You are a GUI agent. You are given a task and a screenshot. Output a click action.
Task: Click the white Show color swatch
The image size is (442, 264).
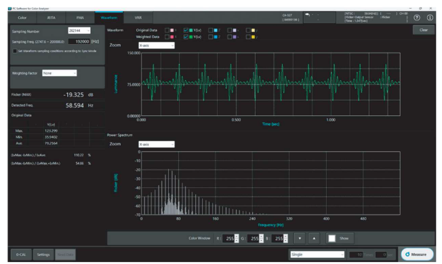point(331,238)
